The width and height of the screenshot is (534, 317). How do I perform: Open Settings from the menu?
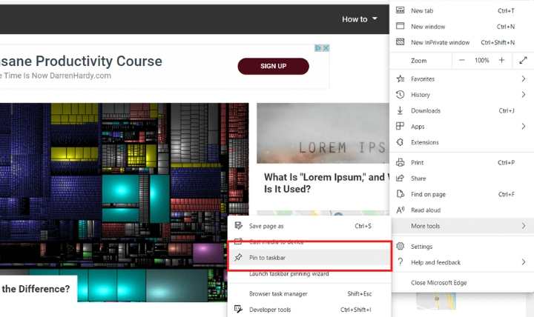(461, 246)
